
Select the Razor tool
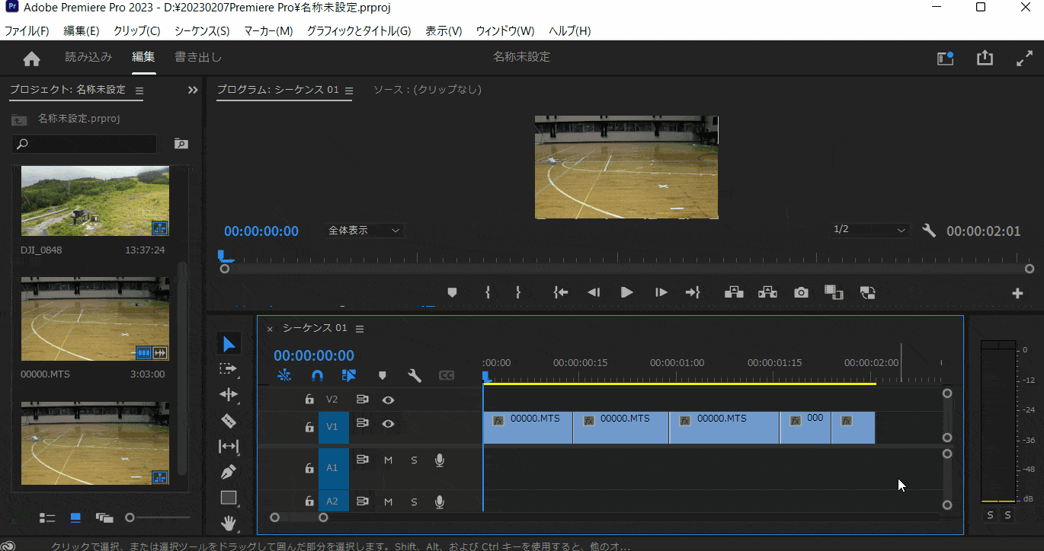pyautogui.click(x=229, y=421)
